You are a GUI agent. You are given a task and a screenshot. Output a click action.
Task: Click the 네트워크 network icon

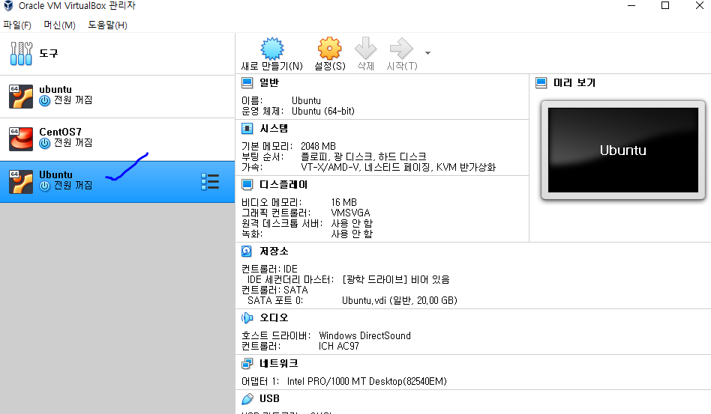pos(247,363)
